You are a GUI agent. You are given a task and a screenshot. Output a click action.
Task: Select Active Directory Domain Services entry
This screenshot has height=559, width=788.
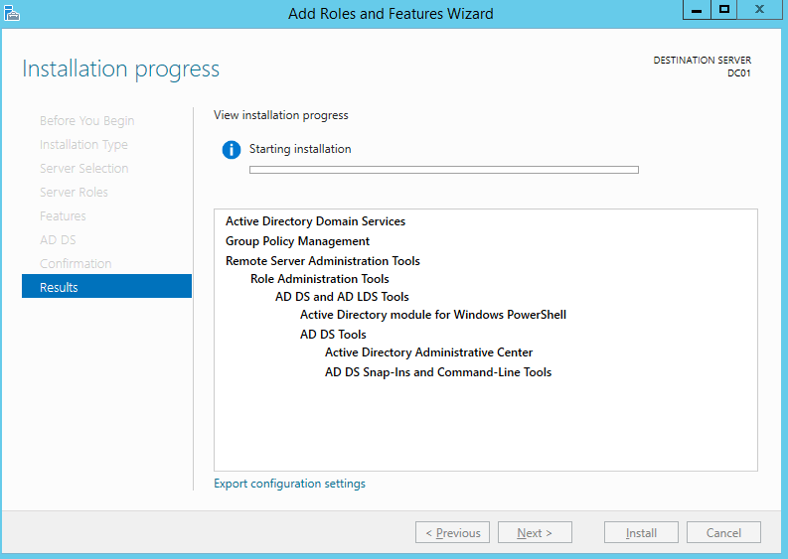click(x=315, y=221)
